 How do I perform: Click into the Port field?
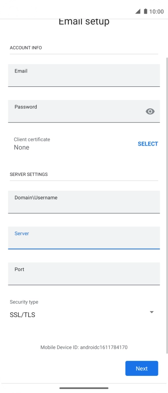(x=84, y=274)
